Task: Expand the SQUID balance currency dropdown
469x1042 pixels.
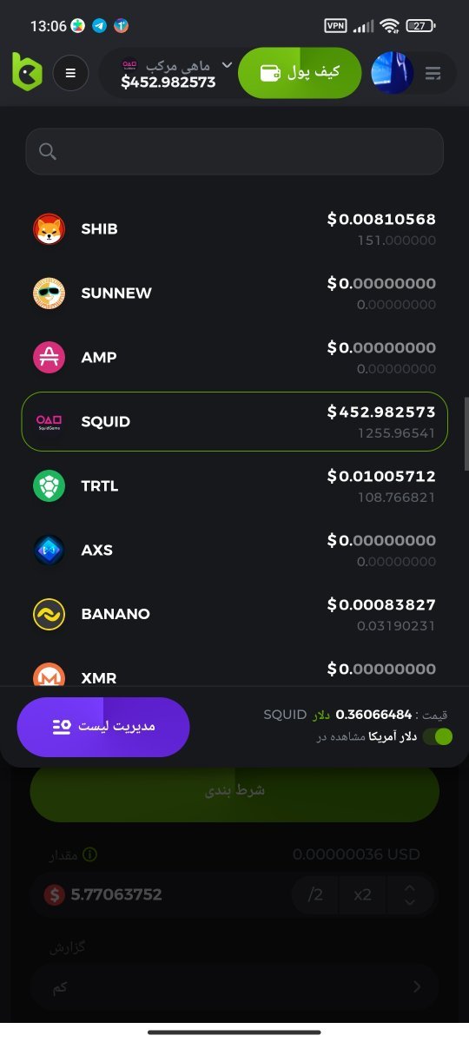Action: coord(228,65)
